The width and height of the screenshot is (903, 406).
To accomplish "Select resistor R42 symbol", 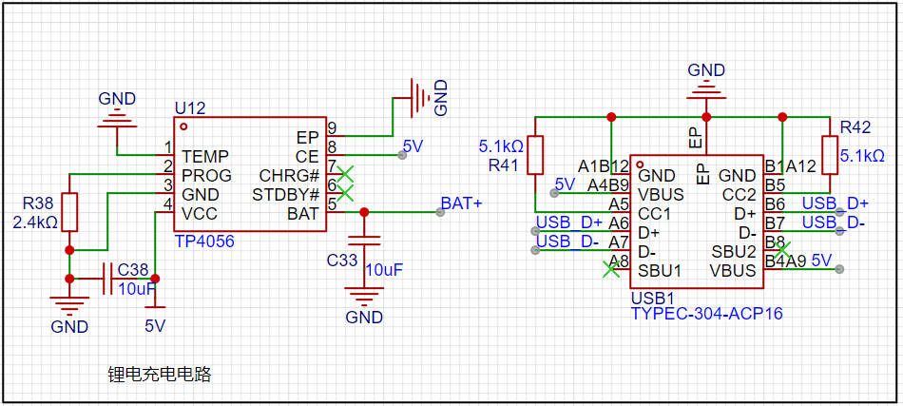I will coord(830,155).
